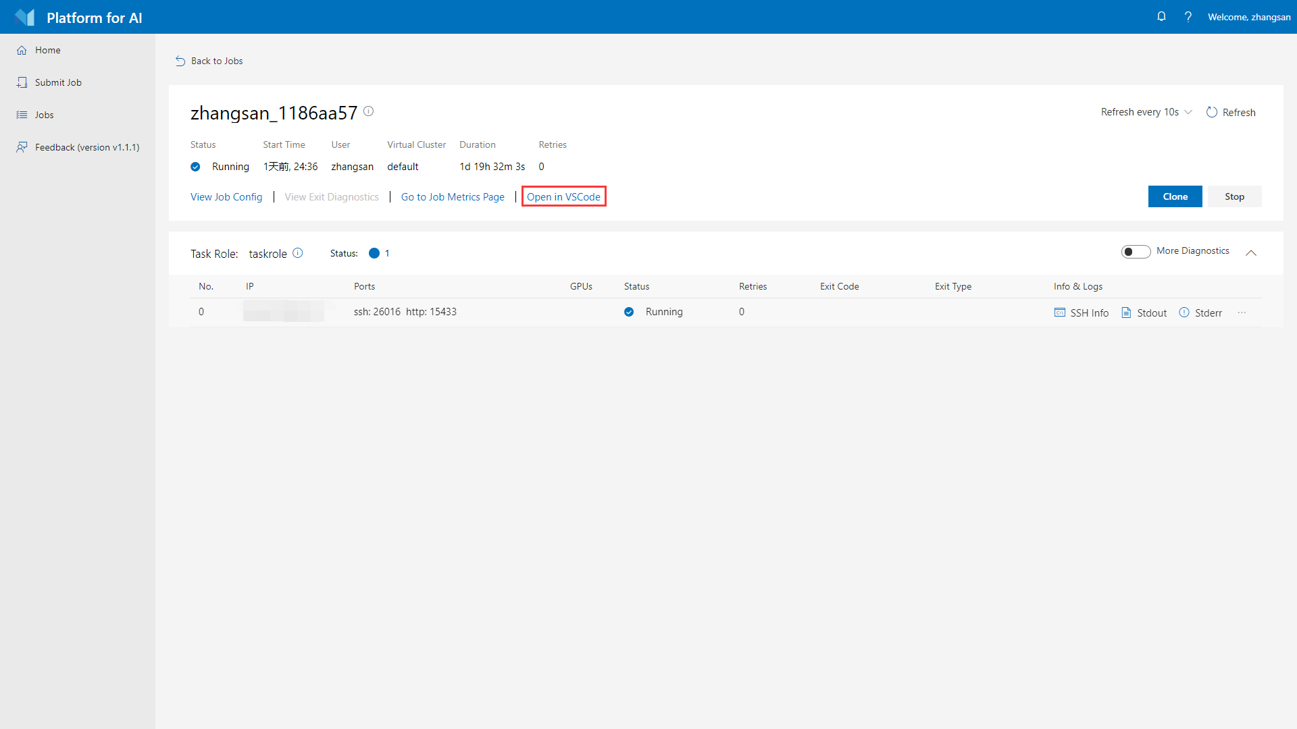Stop the running job

click(x=1235, y=196)
